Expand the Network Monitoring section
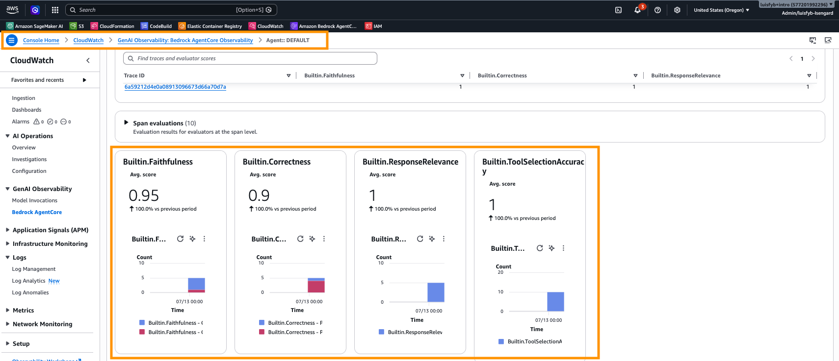This screenshot has height=361, width=839. click(7, 324)
